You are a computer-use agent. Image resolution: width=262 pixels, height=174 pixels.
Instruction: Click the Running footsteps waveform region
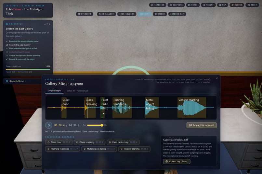tap(122, 108)
